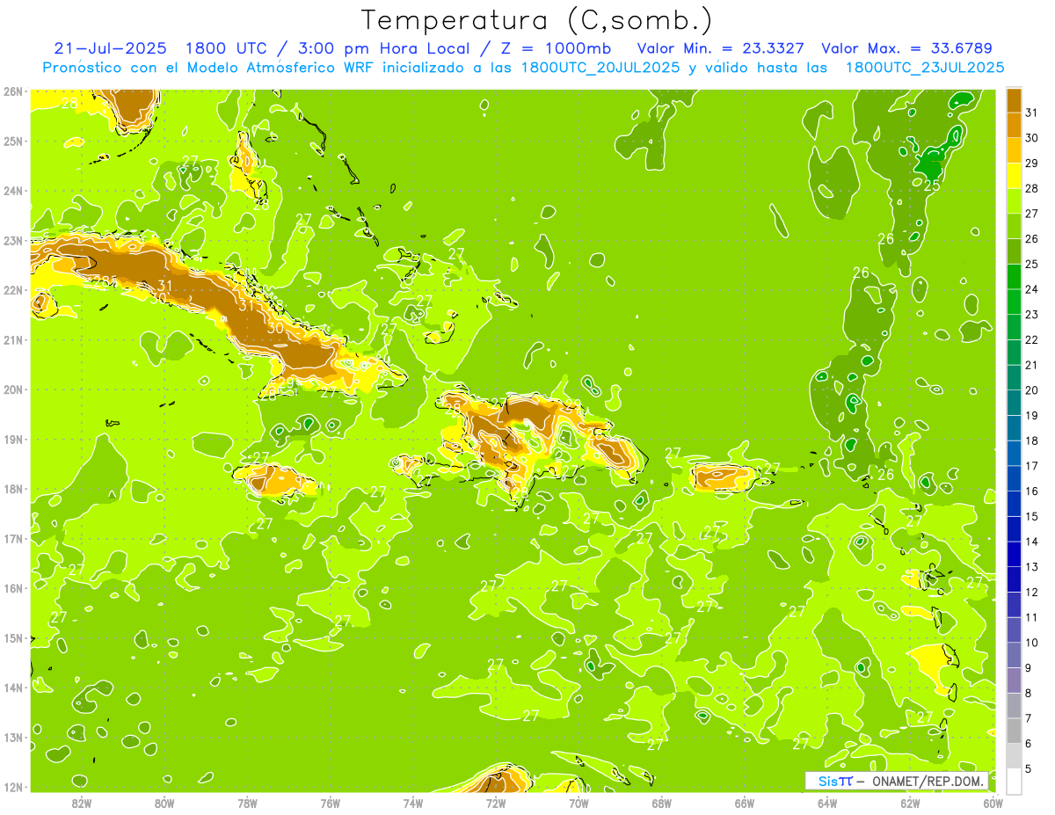Click color scale label '5'
The width and height of the screenshot is (1055, 815).
pos(1030,768)
